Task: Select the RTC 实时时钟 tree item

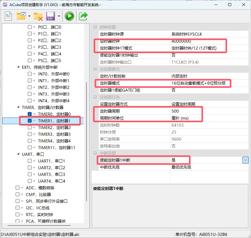Action: coord(39,215)
